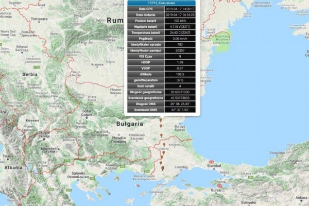Click the geoidSeparation label cell

click(146, 80)
